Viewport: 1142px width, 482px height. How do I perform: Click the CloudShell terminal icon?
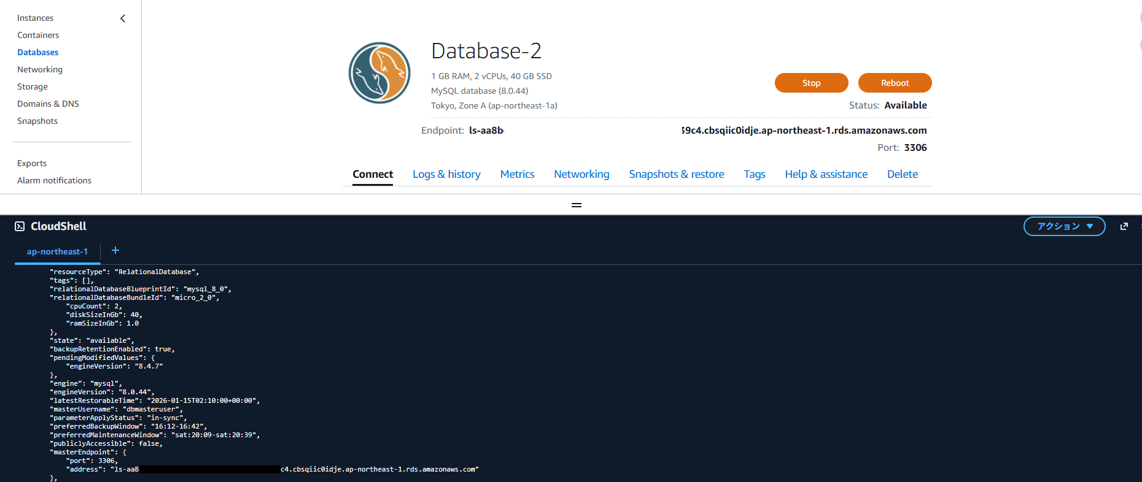pos(20,226)
